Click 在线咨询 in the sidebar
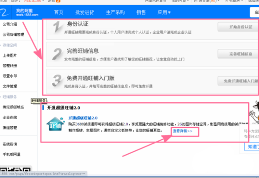Viewport: 259px width, 178px height. pos(10,144)
